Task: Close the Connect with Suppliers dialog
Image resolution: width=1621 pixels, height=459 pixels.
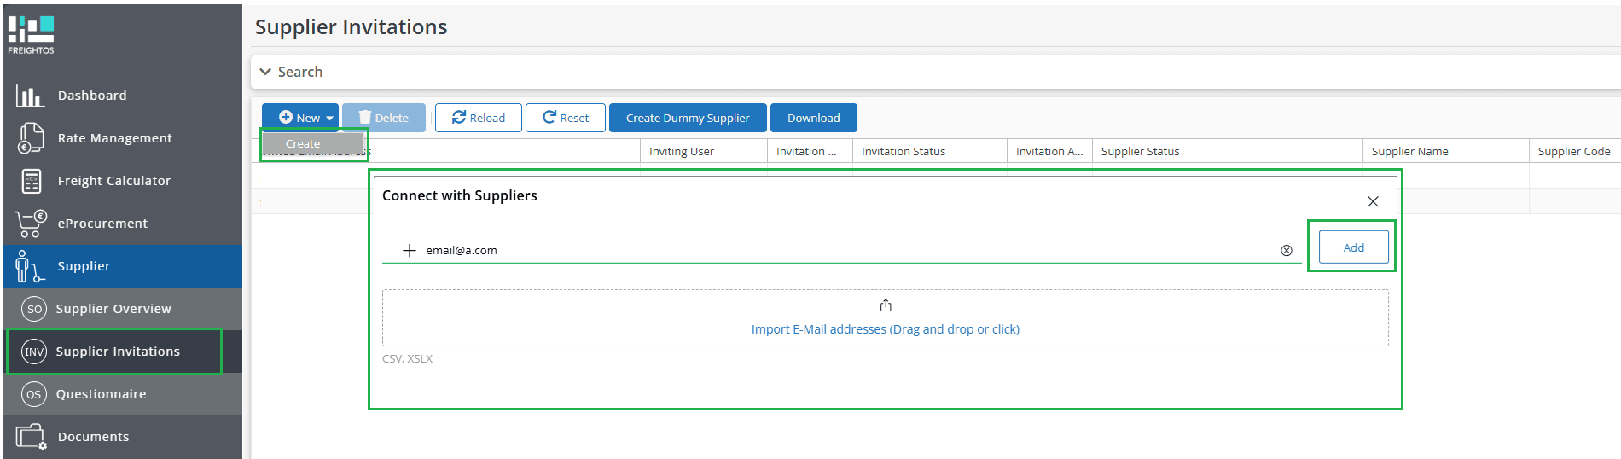Action: pyautogui.click(x=1373, y=201)
